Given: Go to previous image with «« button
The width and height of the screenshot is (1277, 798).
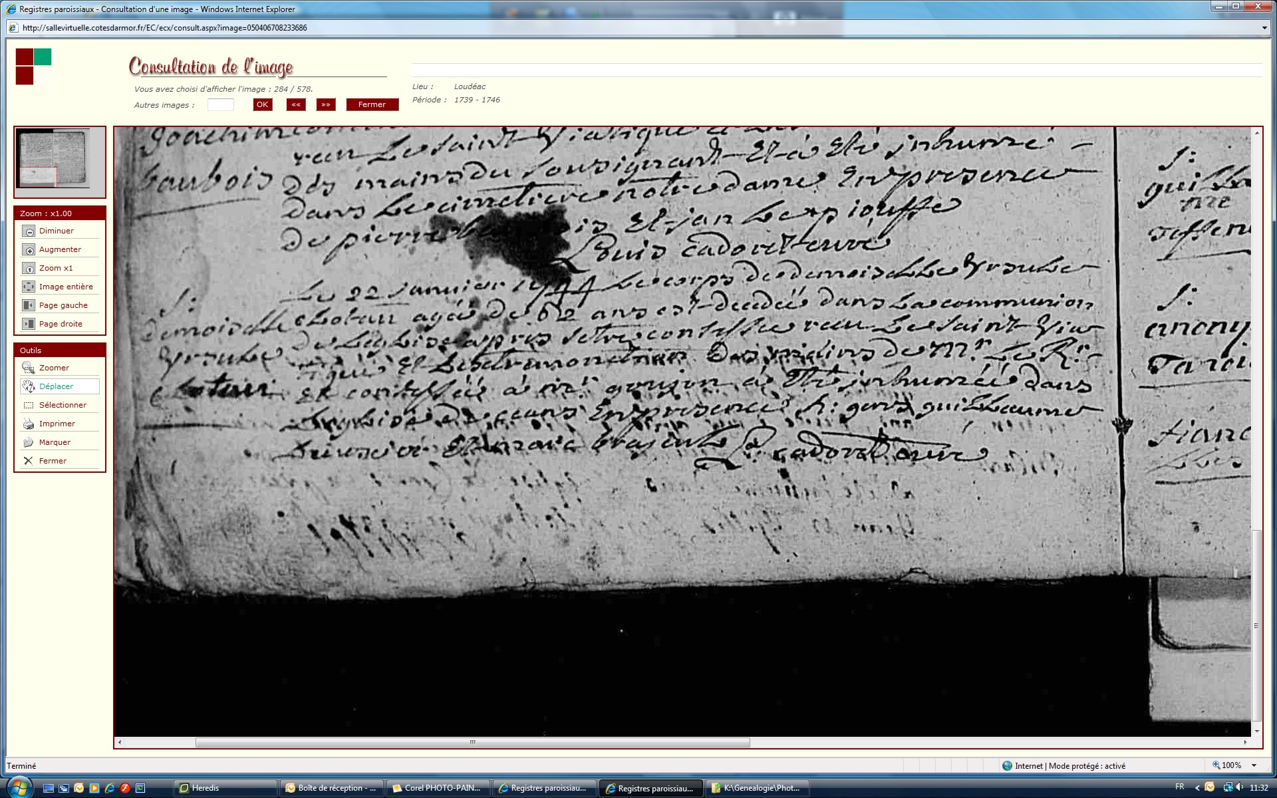Looking at the screenshot, I should 296,104.
